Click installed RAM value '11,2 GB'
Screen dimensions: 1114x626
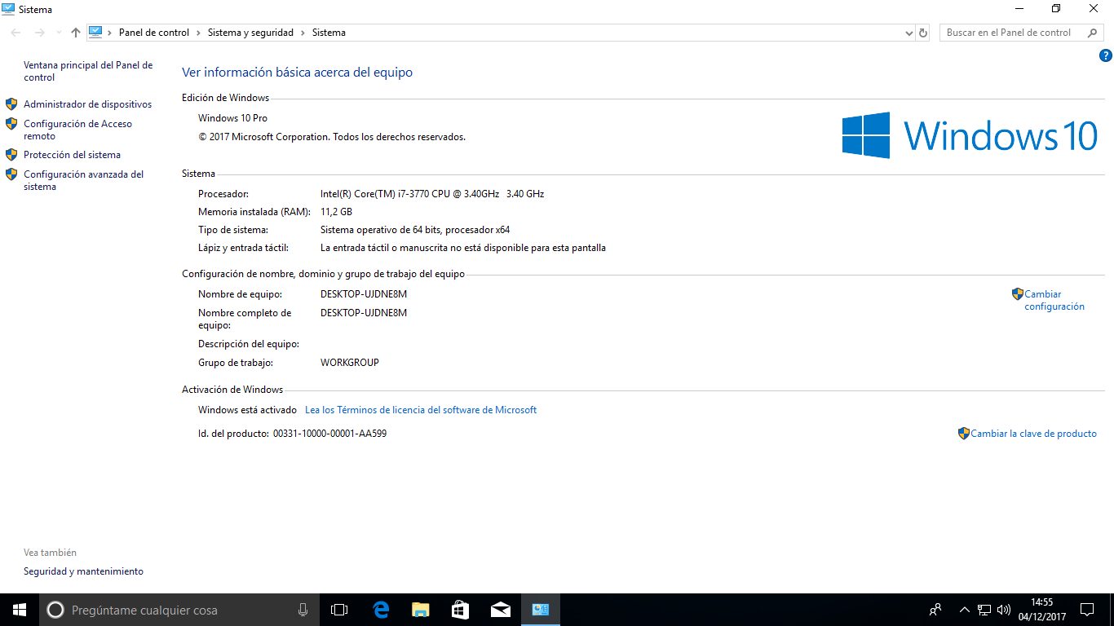coord(336,212)
